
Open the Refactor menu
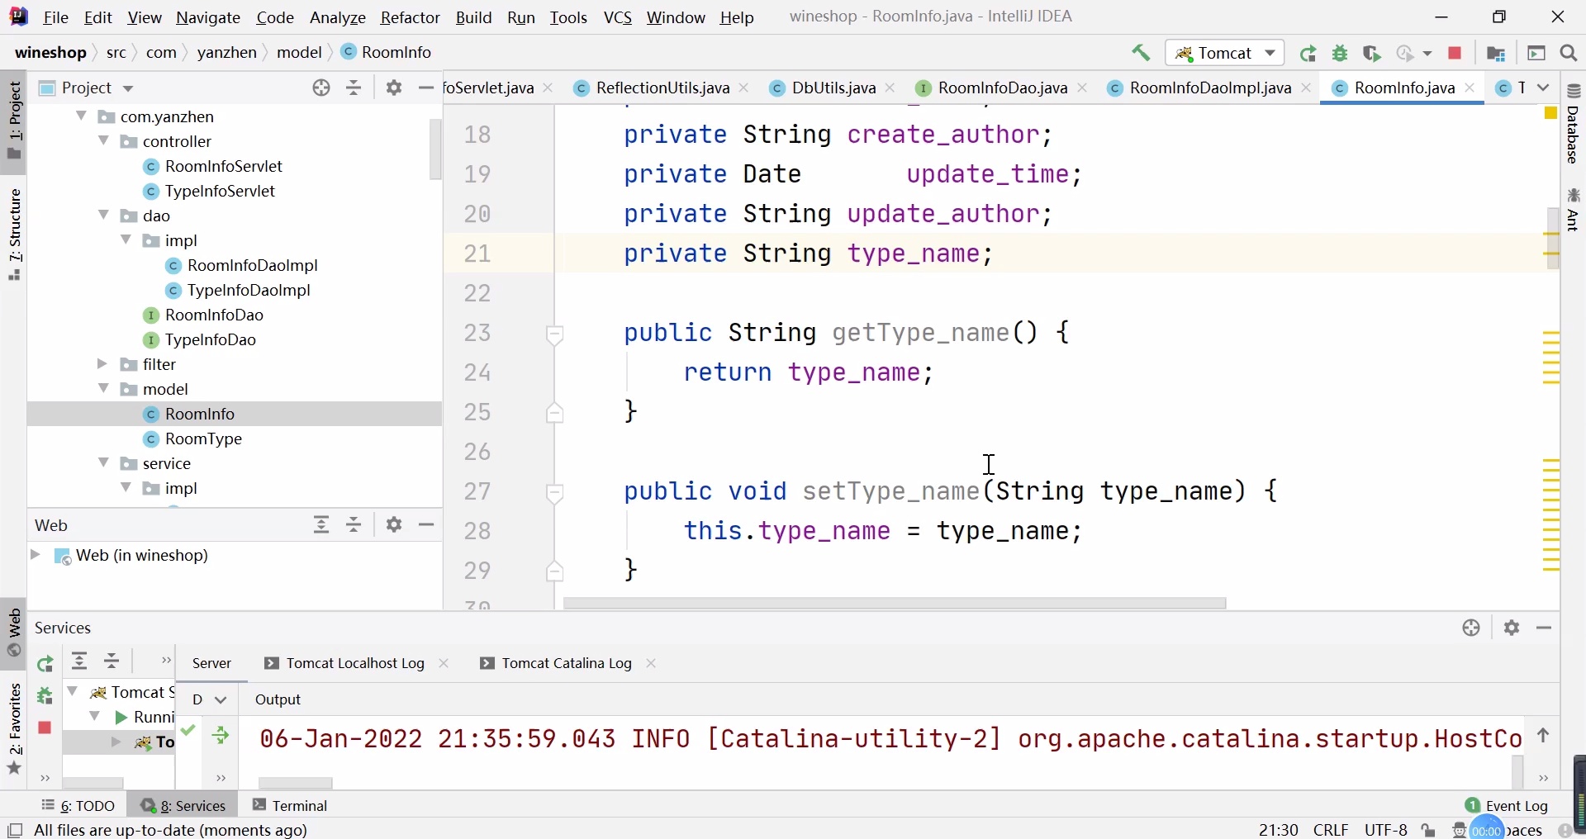[x=411, y=18]
